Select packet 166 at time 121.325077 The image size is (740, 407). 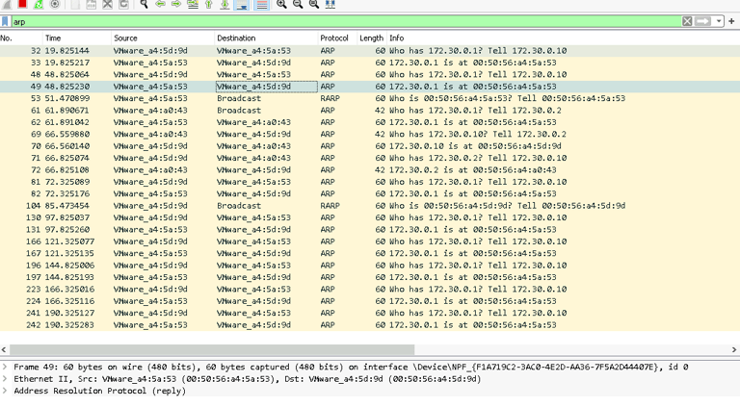point(370,242)
